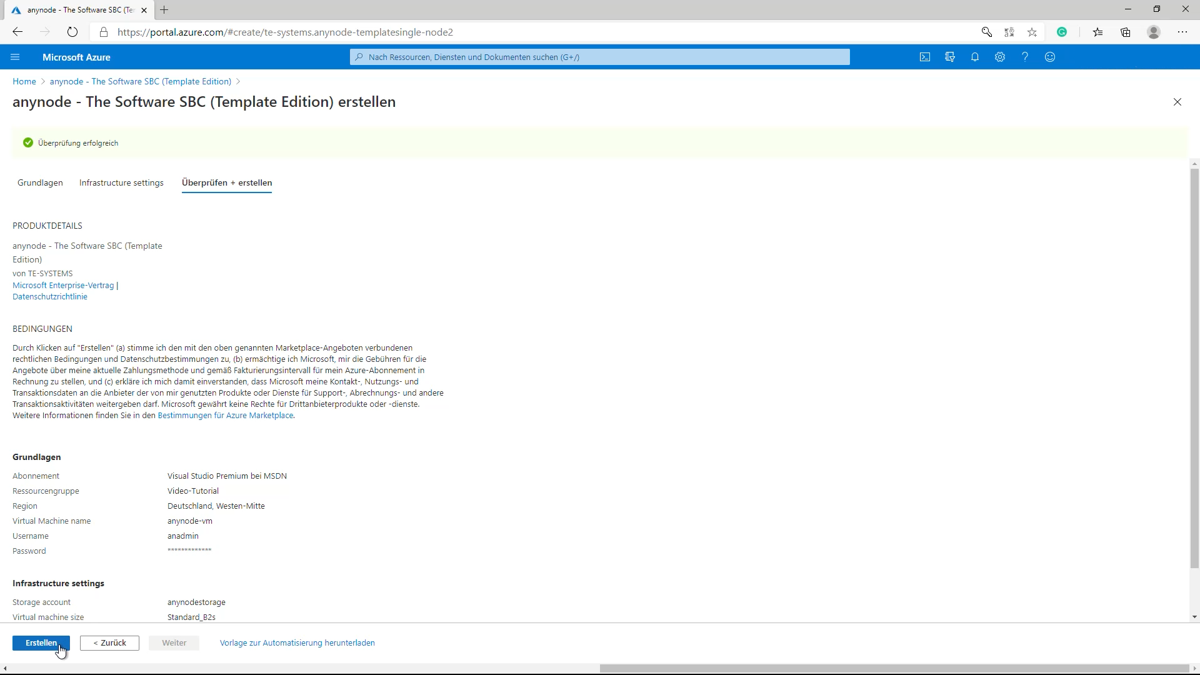Click the horizontal scrollbar thumb
The height and width of the screenshot is (675, 1200).
coord(894,669)
